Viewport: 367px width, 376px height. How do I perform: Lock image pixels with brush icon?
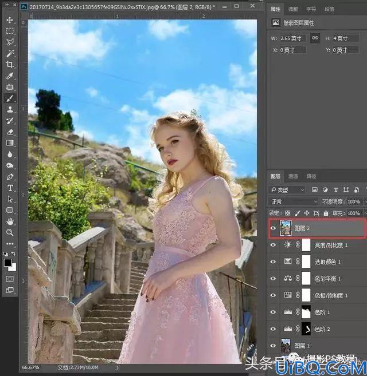click(x=297, y=213)
